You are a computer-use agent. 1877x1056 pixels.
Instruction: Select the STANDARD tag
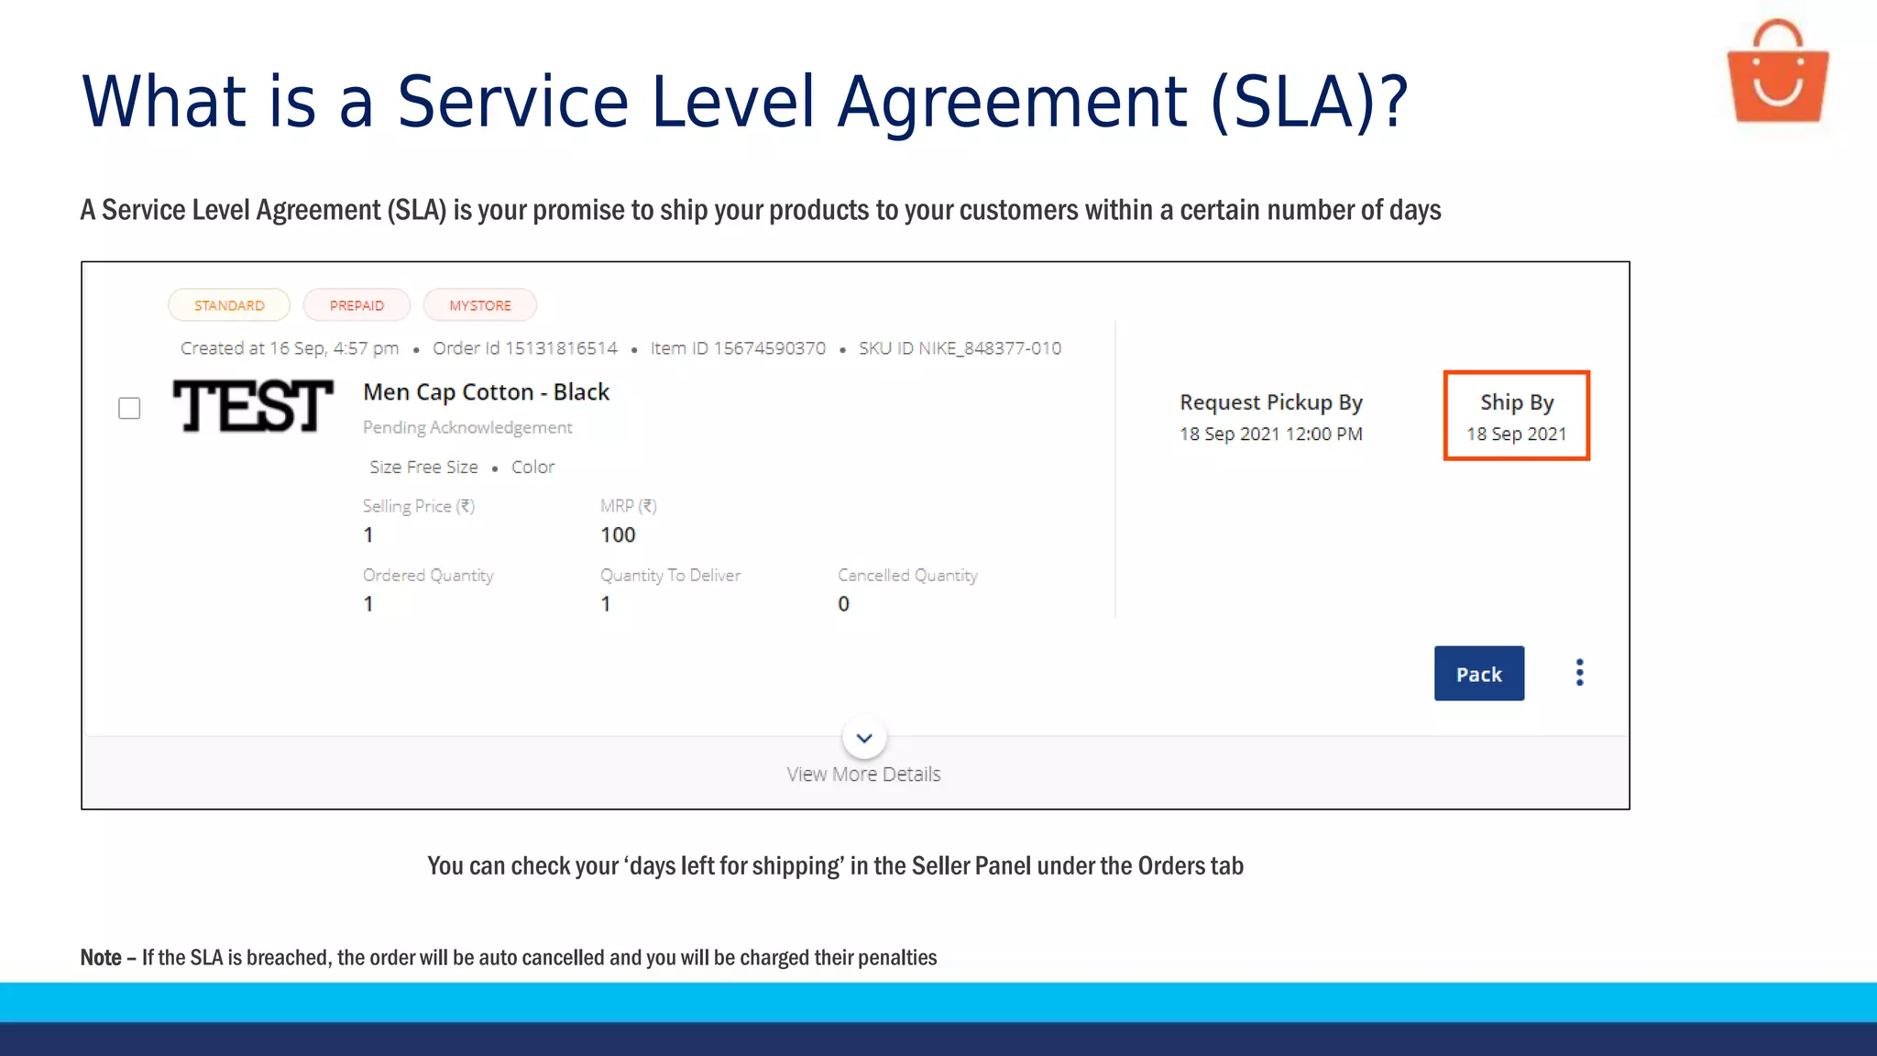click(x=229, y=305)
